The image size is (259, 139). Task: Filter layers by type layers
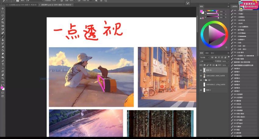[x=219, y=57]
